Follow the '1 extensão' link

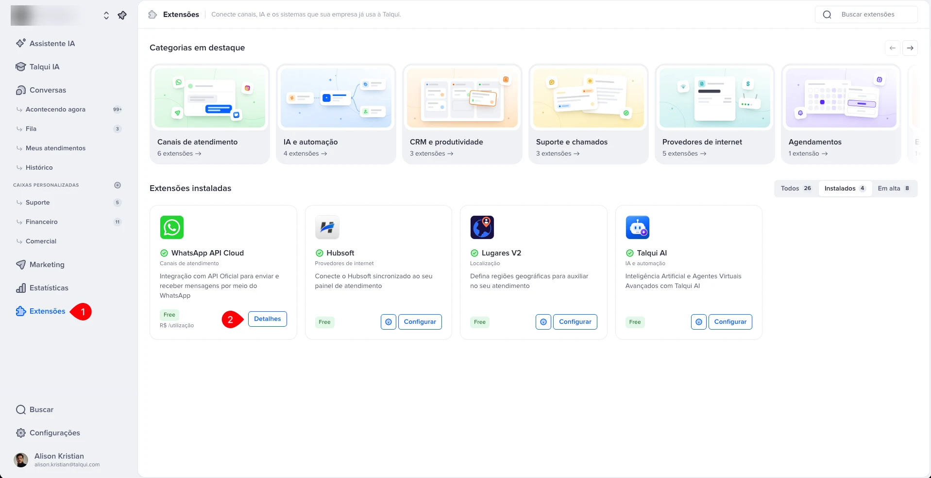pos(808,154)
